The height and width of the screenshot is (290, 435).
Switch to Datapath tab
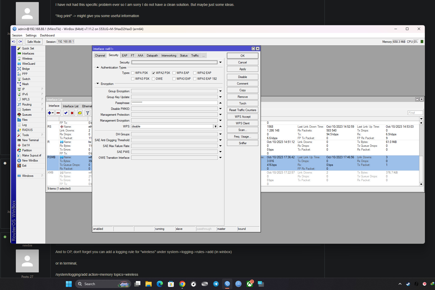(x=152, y=56)
